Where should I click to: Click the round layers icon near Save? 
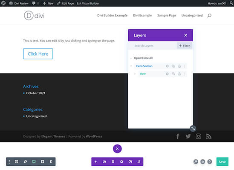pos(202,161)
